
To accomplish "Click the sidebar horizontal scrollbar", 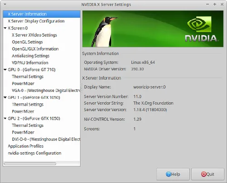I will 30,164.
